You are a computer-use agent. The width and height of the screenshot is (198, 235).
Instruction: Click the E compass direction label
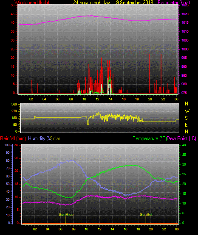186,125
